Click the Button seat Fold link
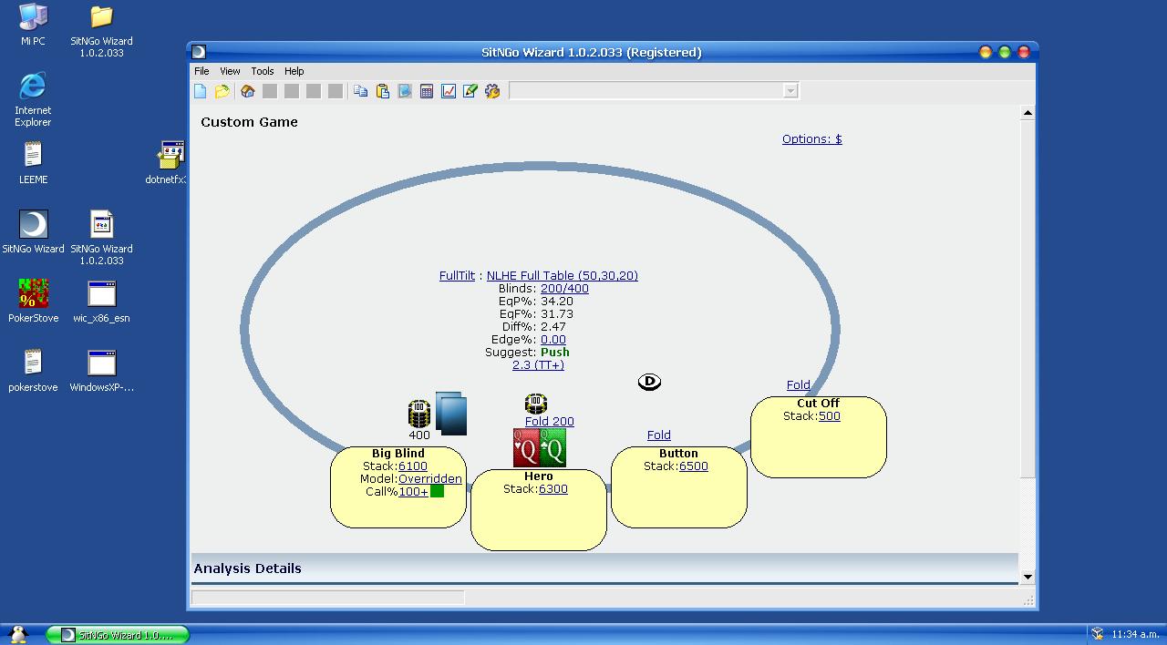This screenshot has height=645, width=1167. pos(659,435)
